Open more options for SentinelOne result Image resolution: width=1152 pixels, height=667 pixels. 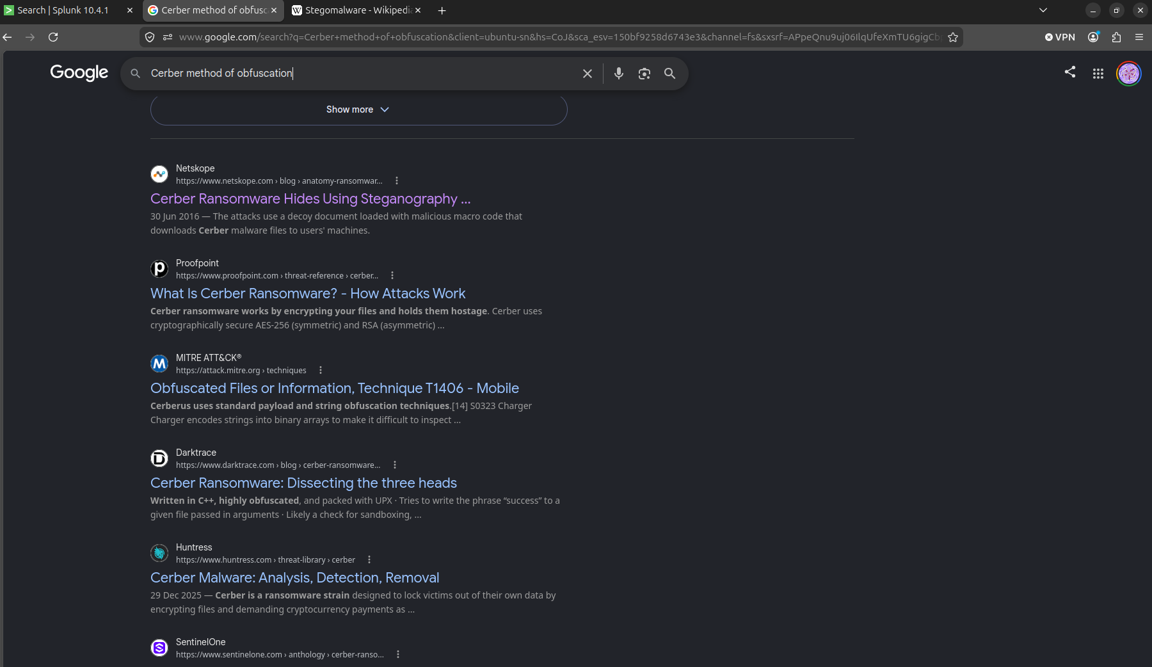[x=398, y=654]
